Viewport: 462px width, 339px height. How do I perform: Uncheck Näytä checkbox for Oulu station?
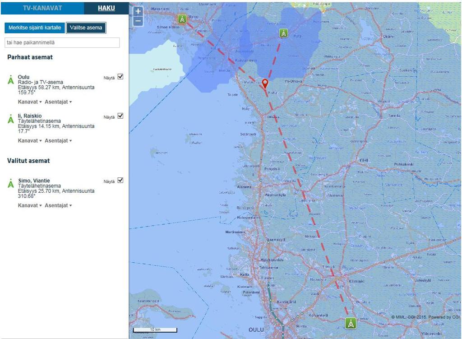[x=120, y=77]
